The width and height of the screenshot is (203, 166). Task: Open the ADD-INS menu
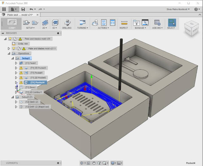point(157,28)
